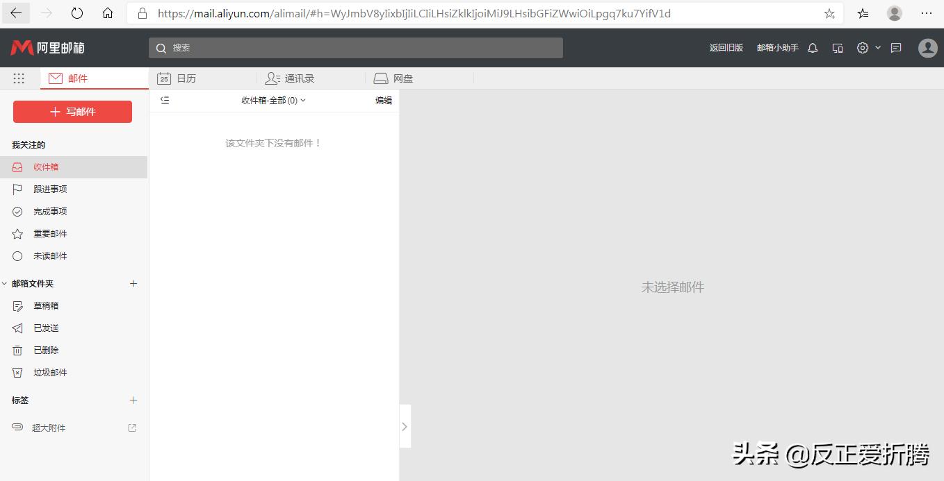This screenshot has width=944, height=481.
Task: Open the user avatar icon
Action: pyautogui.click(x=927, y=48)
